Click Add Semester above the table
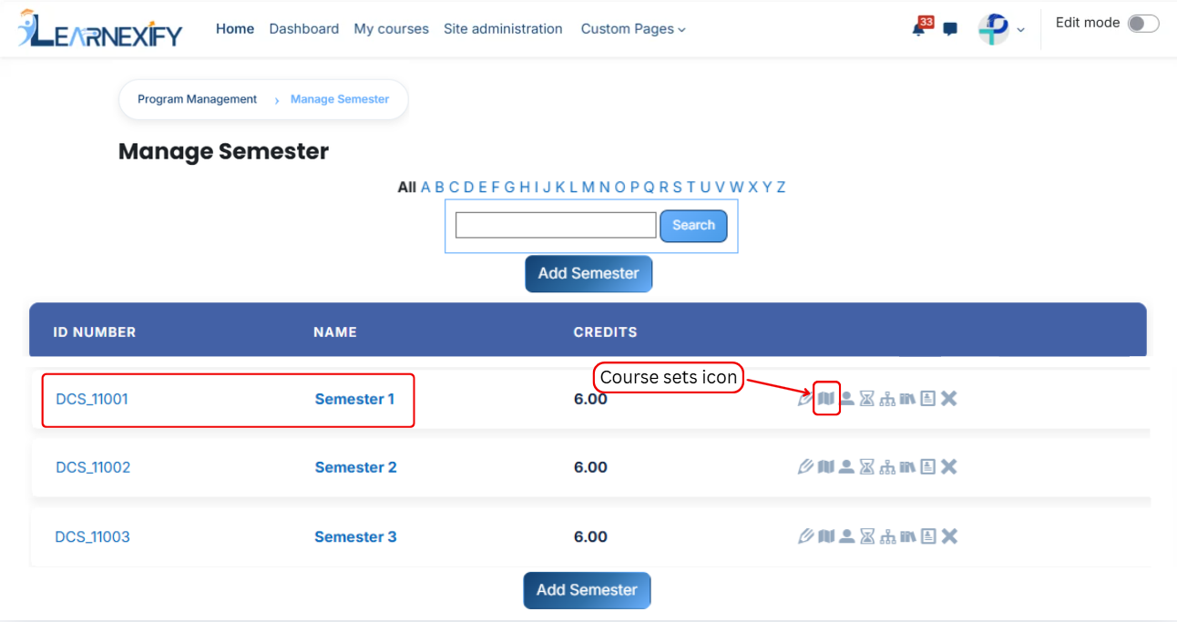The width and height of the screenshot is (1177, 622). (588, 273)
